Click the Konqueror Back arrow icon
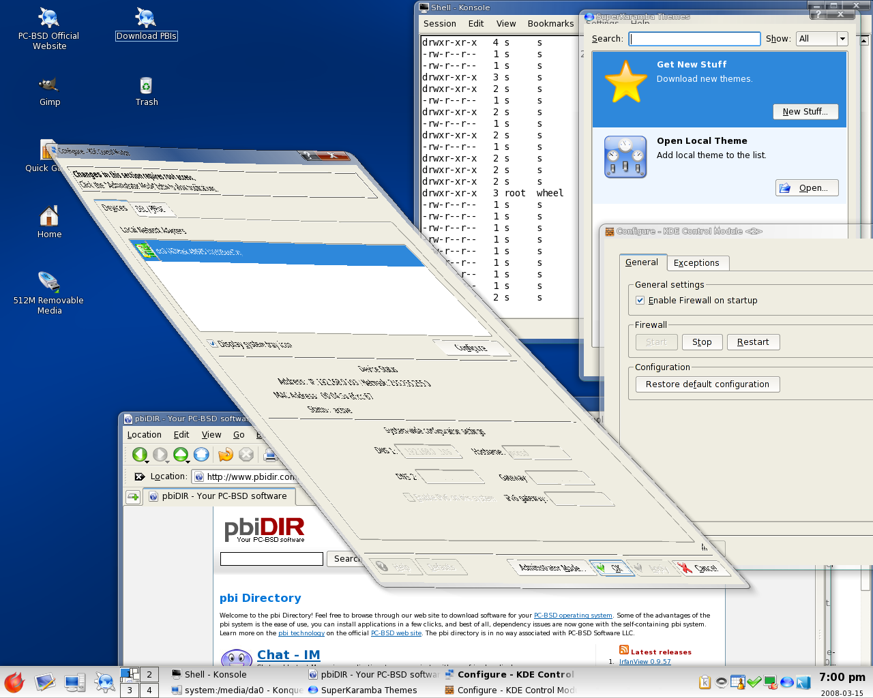 pyautogui.click(x=139, y=454)
